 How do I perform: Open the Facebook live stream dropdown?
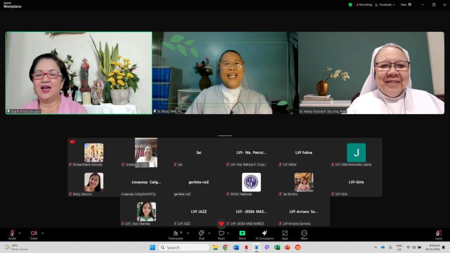point(385,5)
